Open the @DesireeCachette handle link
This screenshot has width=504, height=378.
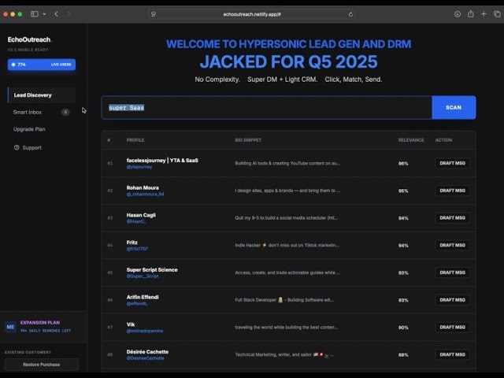point(145,358)
